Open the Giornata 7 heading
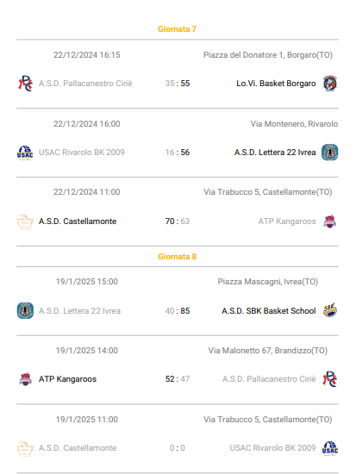 [178, 29]
